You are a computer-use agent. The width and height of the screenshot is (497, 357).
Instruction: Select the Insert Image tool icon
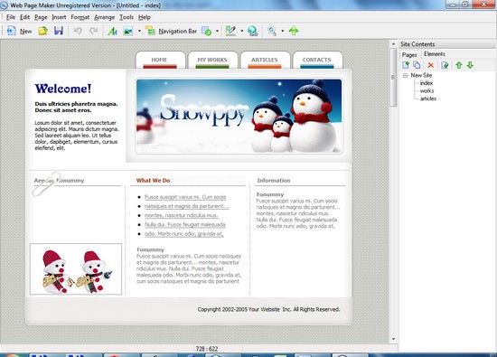[128, 31]
